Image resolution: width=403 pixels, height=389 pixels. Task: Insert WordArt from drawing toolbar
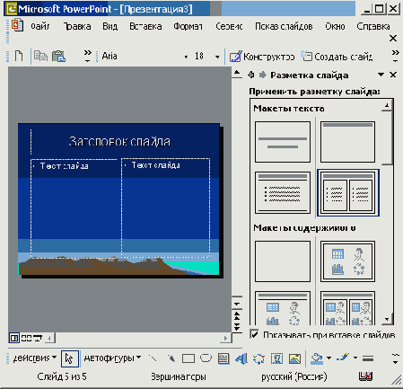(241, 358)
